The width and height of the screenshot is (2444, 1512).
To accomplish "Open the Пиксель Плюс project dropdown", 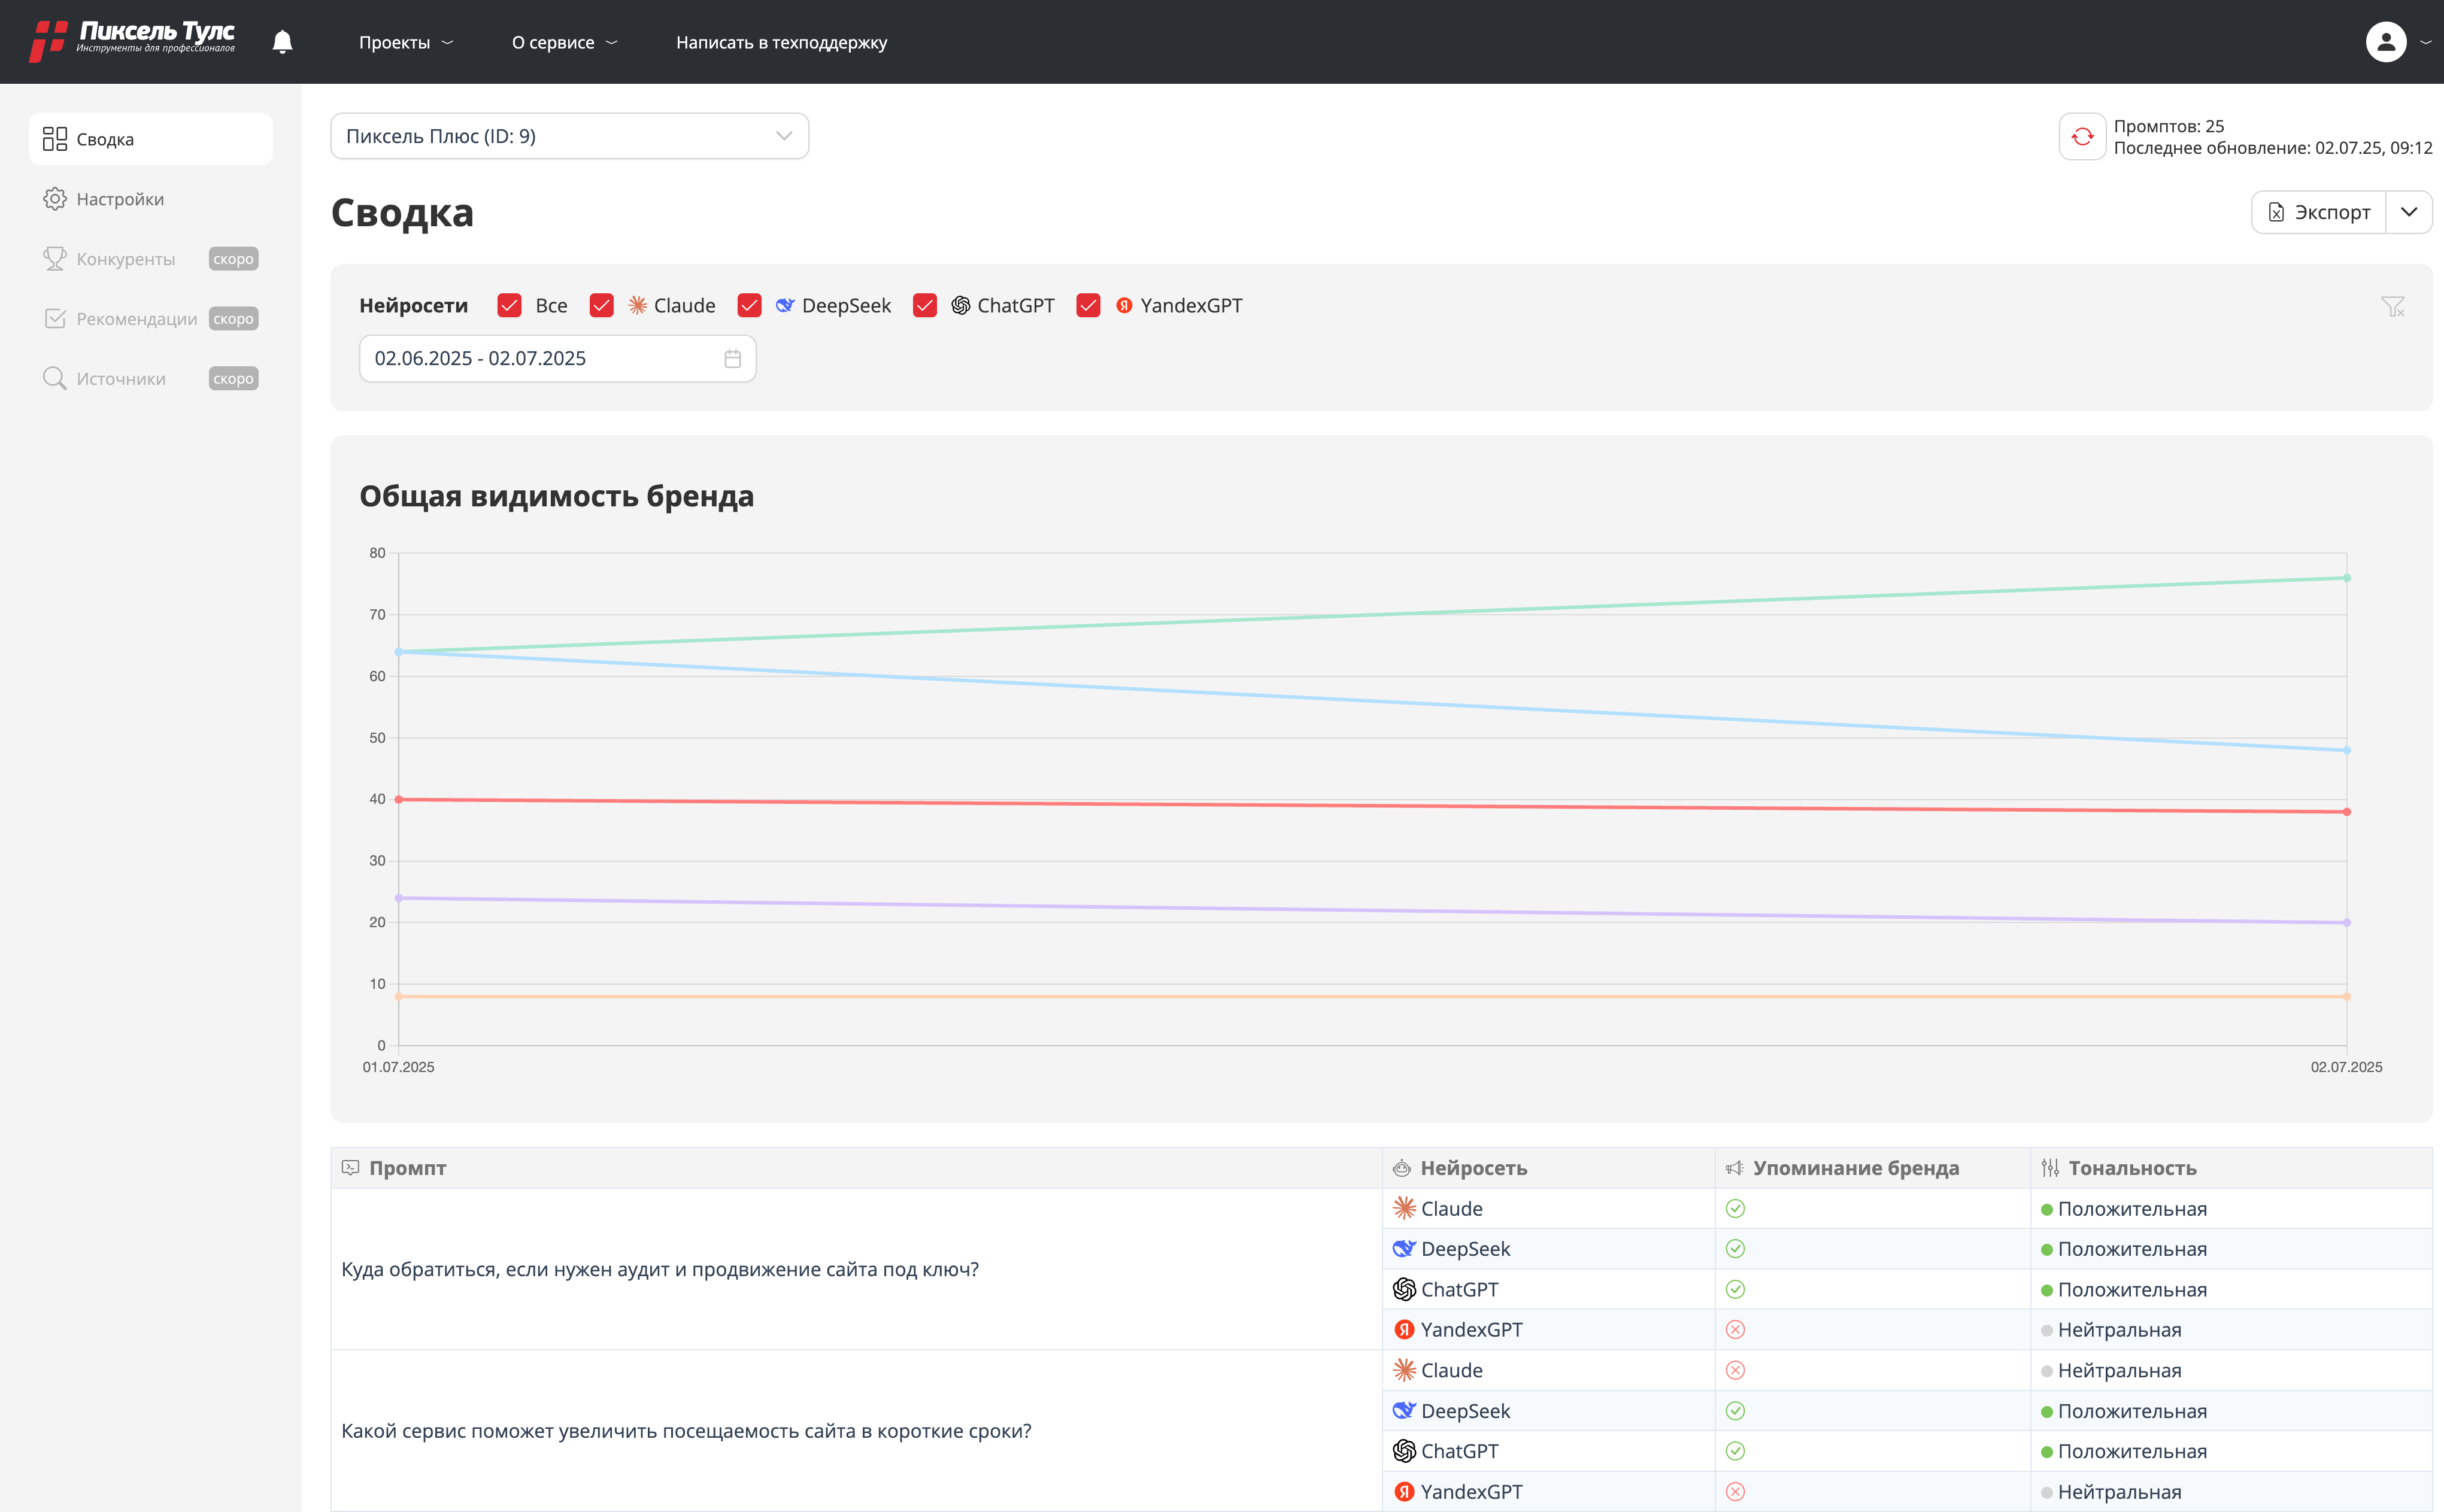I will pos(569,137).
